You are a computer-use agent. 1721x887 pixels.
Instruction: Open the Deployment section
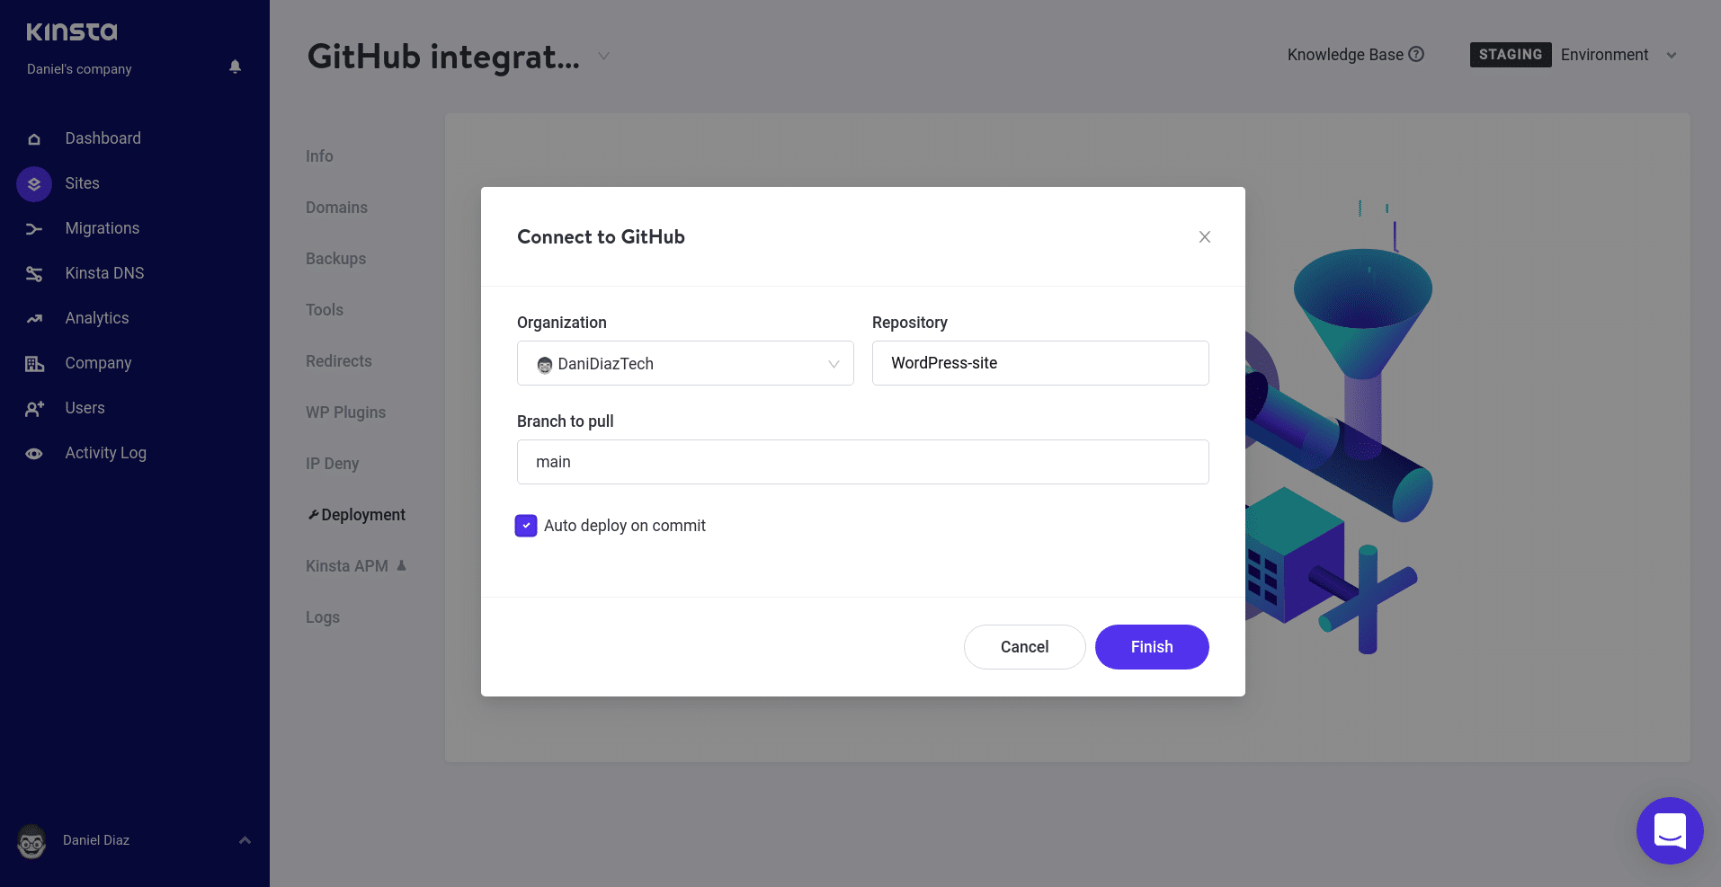362,515
